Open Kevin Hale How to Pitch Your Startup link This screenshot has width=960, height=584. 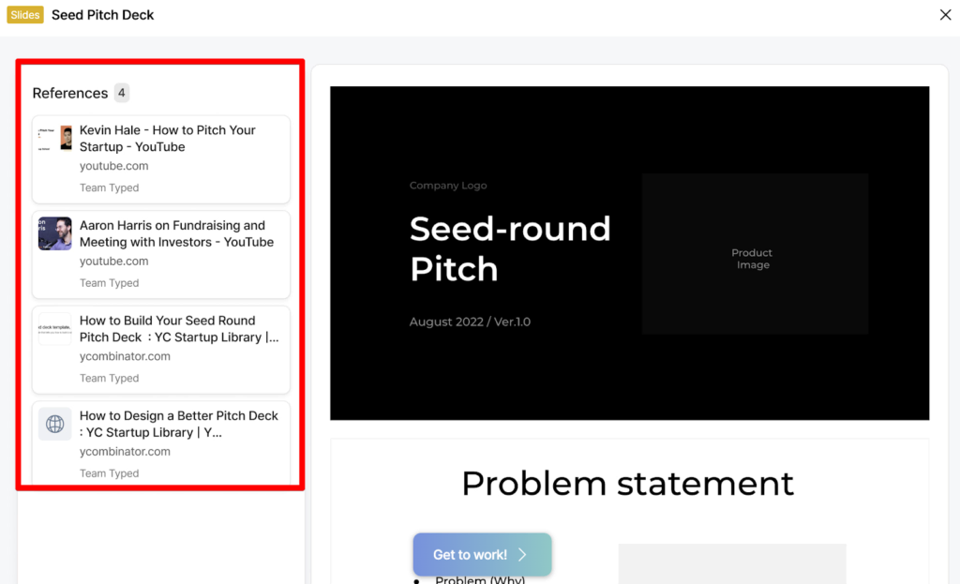(x=167, y=139)
